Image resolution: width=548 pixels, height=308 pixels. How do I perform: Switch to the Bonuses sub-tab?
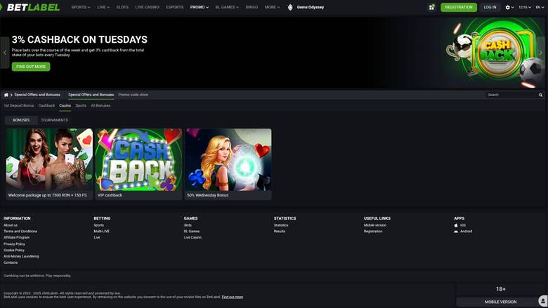[21, 121]
